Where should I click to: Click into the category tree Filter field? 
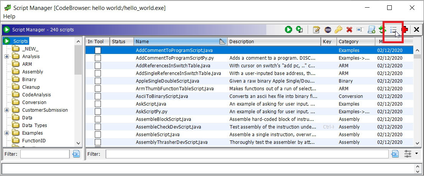45,154
